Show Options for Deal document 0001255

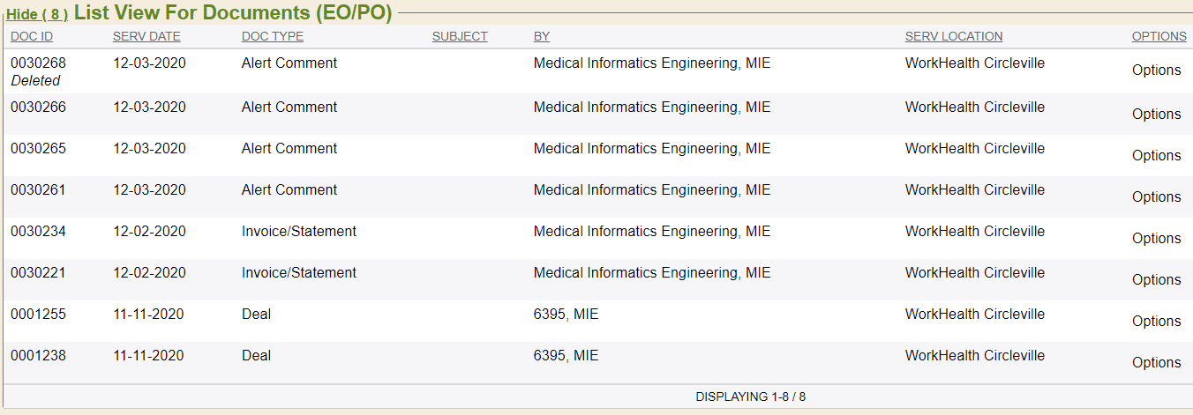point(1156,322)
